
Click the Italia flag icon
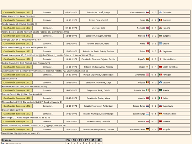160,98
